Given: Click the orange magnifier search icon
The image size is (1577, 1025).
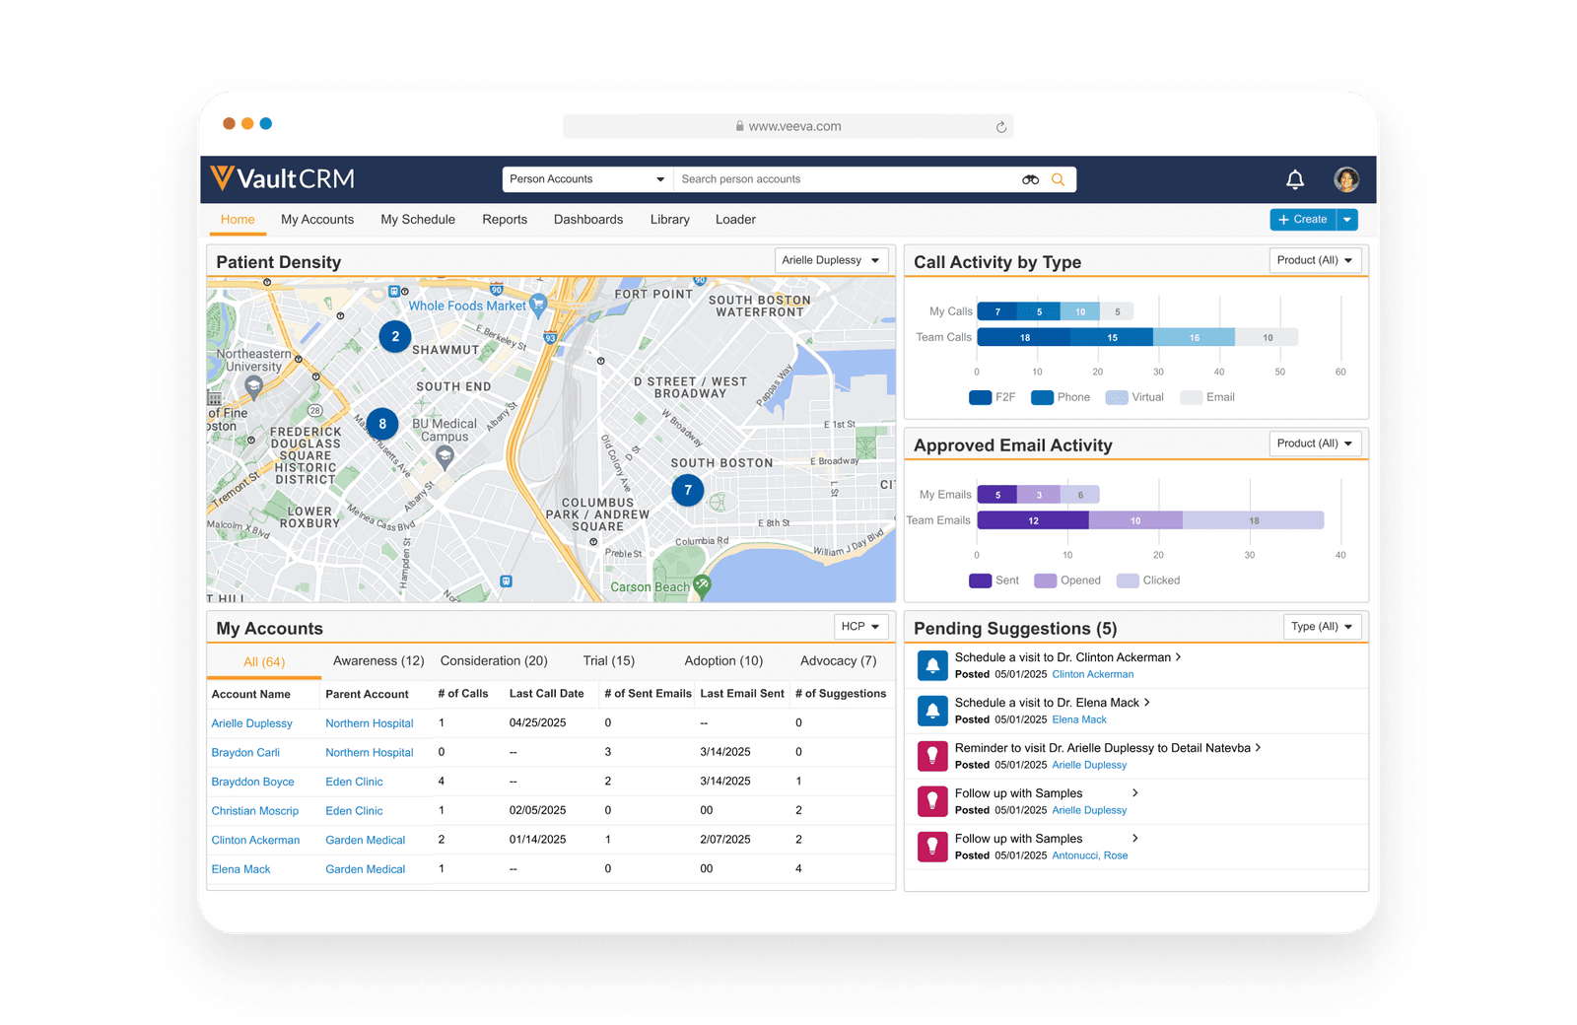Looking at the screenshot, I should [x=1059, y=179].
